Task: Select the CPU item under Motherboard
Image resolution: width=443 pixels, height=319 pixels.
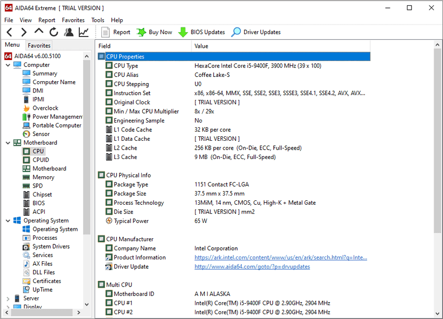Action: pos(33,151)
